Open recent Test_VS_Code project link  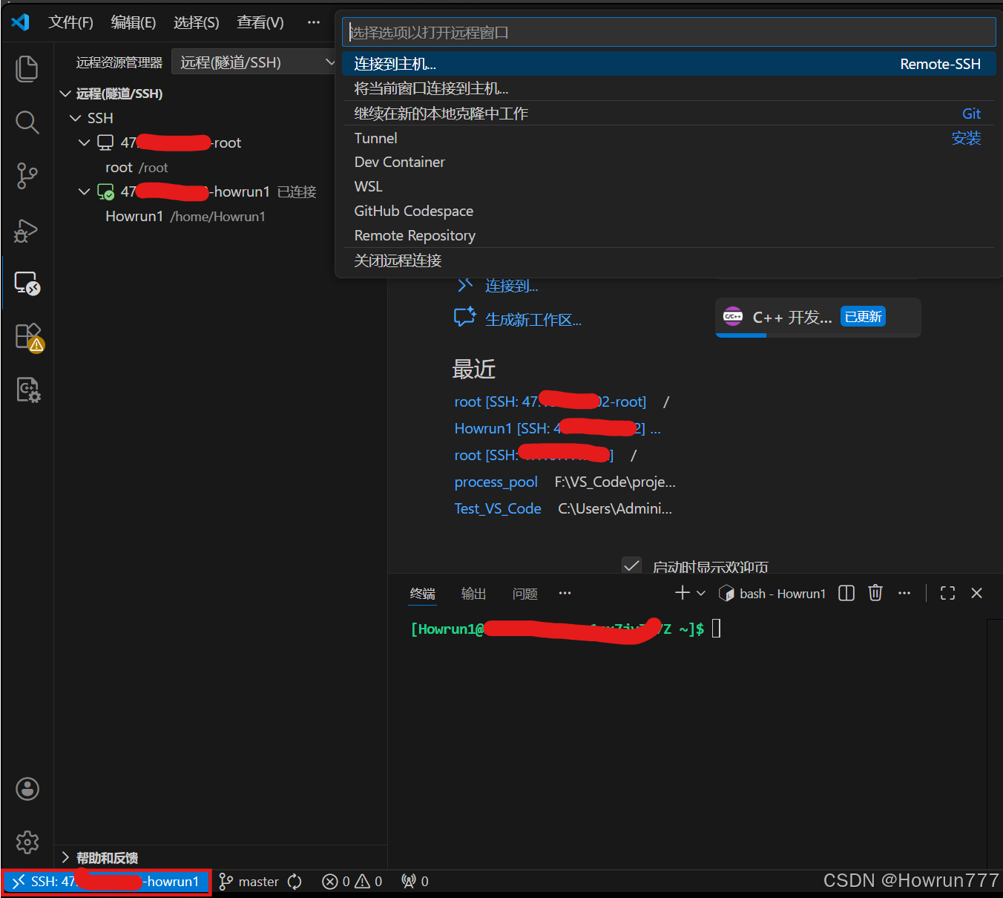pos(497,508)
